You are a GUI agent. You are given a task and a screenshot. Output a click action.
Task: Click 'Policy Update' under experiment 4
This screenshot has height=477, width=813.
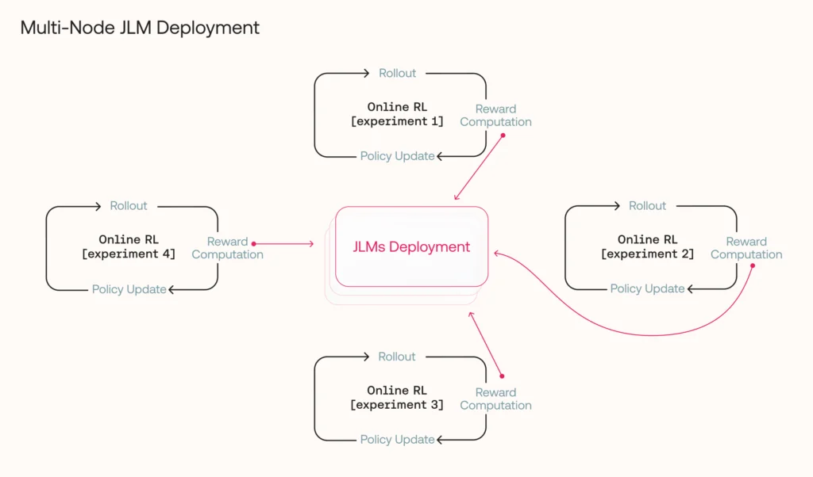129,290
